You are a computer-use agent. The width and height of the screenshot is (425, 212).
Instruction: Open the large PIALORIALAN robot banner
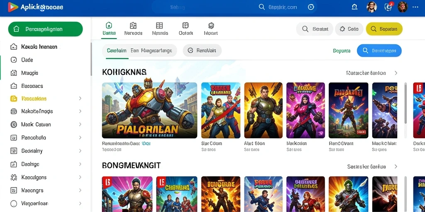pos(149,110)
